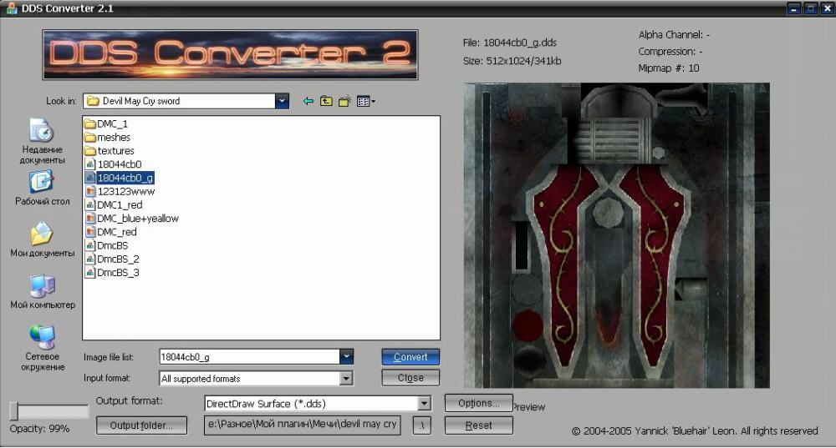This screenshot has height=448, width=836.
Task: Select the DMC_blue+yeallow file
Action: click(x=132, y=219)
